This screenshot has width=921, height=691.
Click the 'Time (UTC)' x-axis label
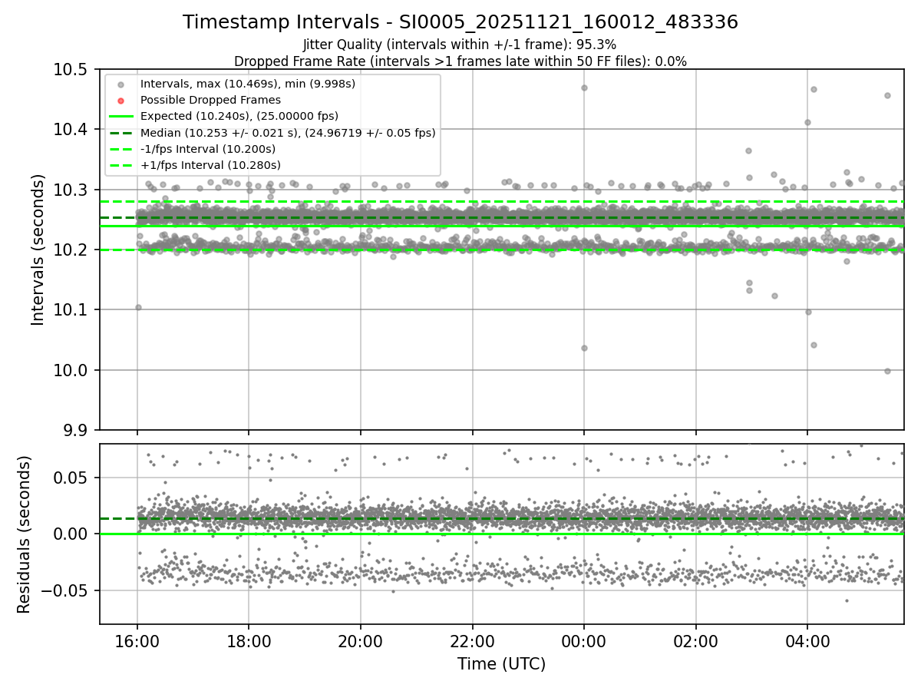click(x=501, y=664)
